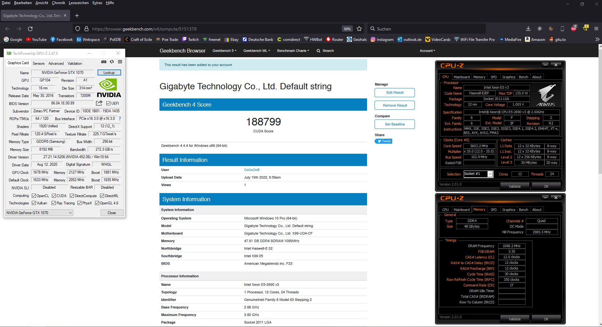Go back with the browser arrow
The image size is (602, 327).
8,29
